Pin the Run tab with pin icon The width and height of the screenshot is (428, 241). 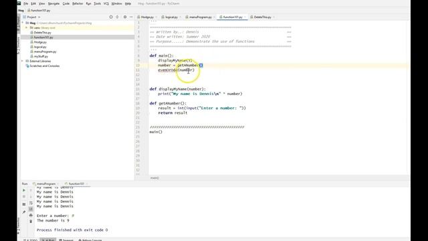(24, 212)
